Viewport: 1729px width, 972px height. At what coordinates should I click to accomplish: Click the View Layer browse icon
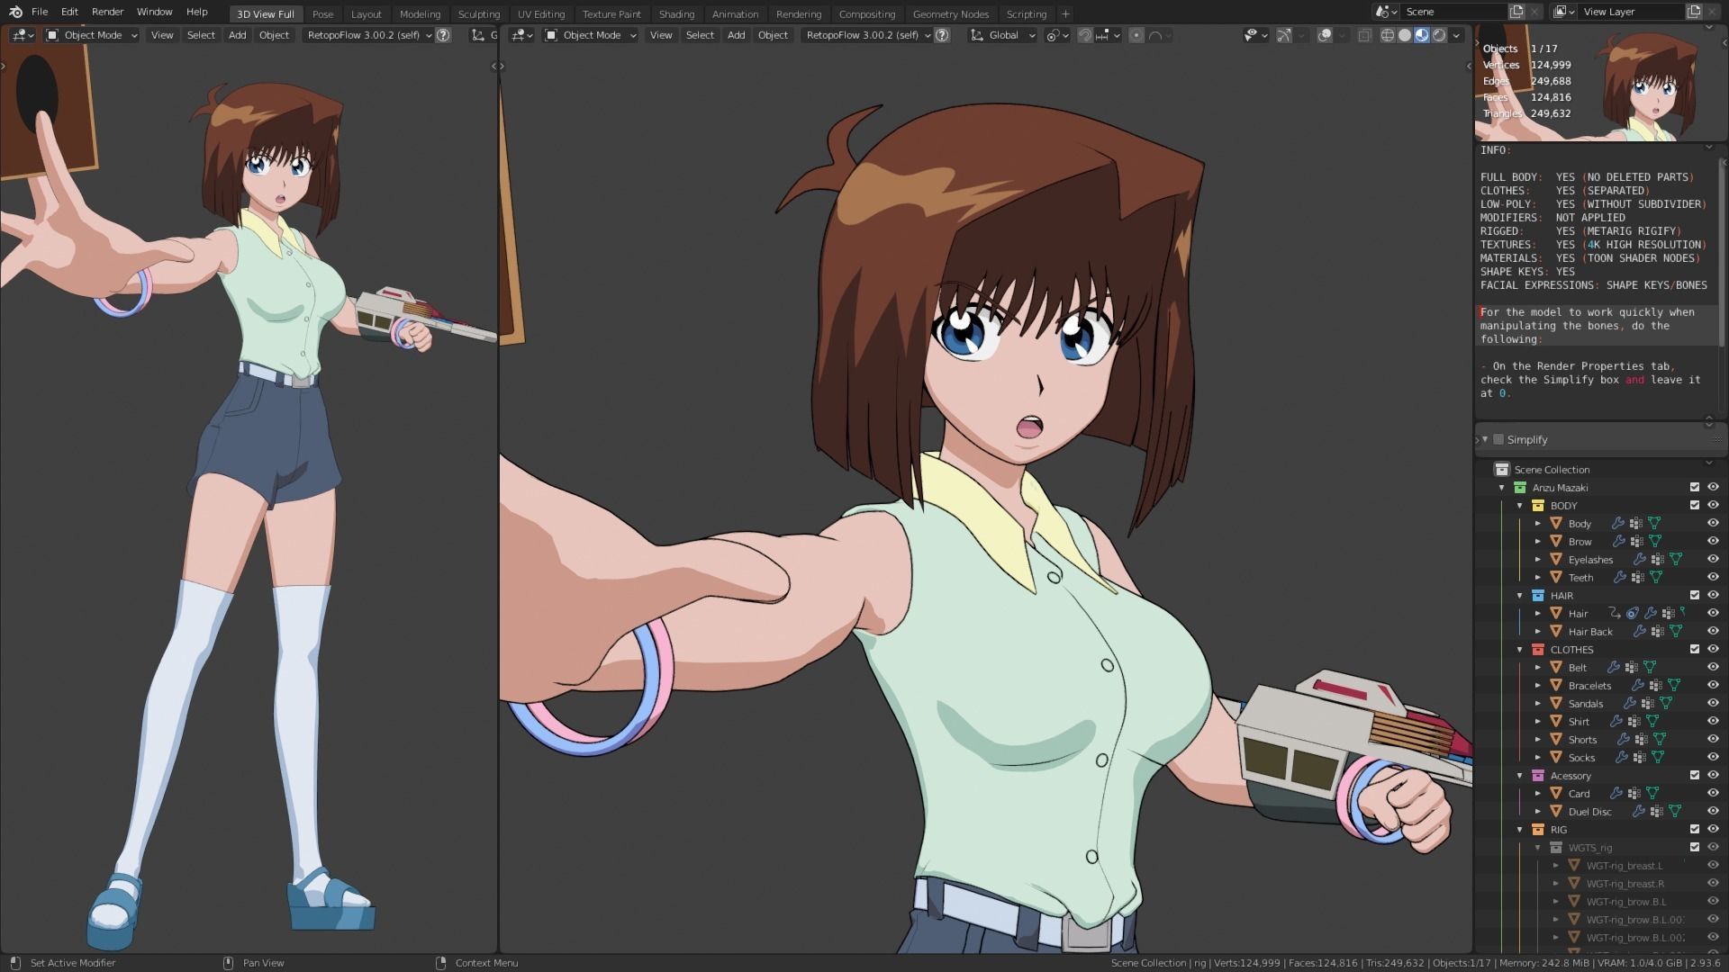(1564, 12)
